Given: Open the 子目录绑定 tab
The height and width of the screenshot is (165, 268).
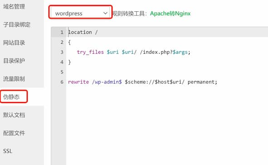Looking at the screenshot, I should tap(17, 24).
